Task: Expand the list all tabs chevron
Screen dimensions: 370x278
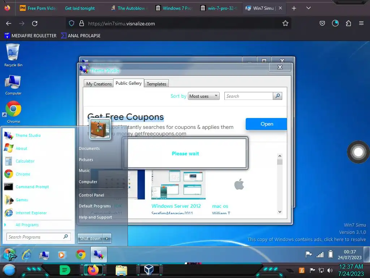Action: (309, 8)
